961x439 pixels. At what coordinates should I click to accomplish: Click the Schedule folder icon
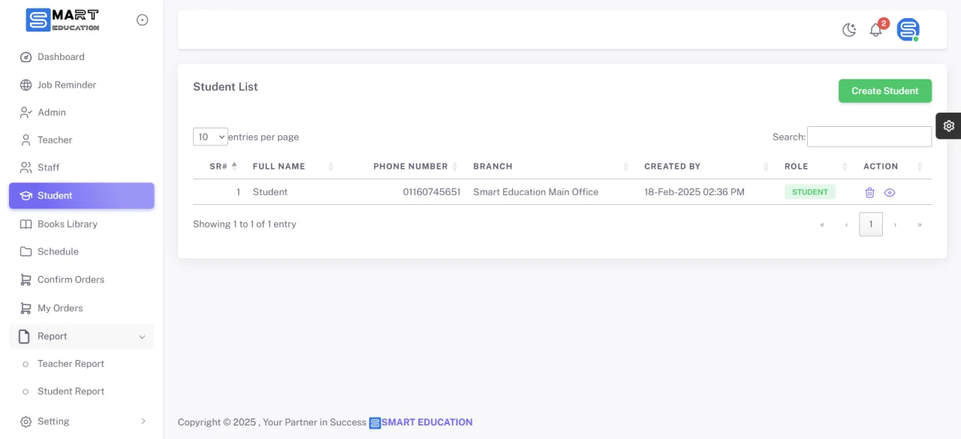coord(26,252)
